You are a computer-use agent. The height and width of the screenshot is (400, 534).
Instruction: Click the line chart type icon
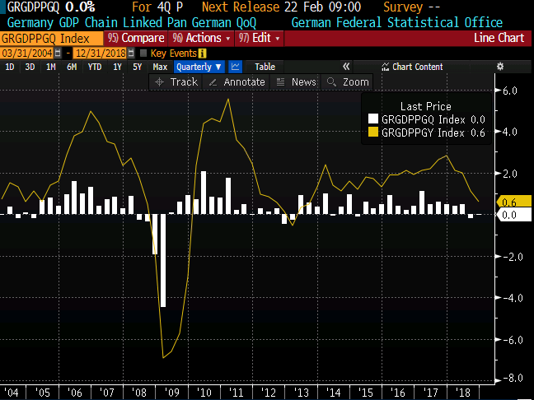pos(237,67)
